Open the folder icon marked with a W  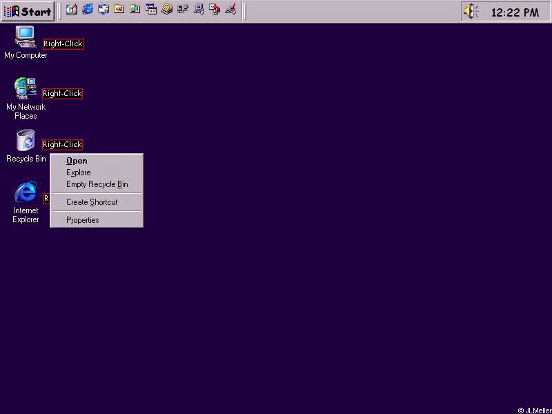click(119, 9)
